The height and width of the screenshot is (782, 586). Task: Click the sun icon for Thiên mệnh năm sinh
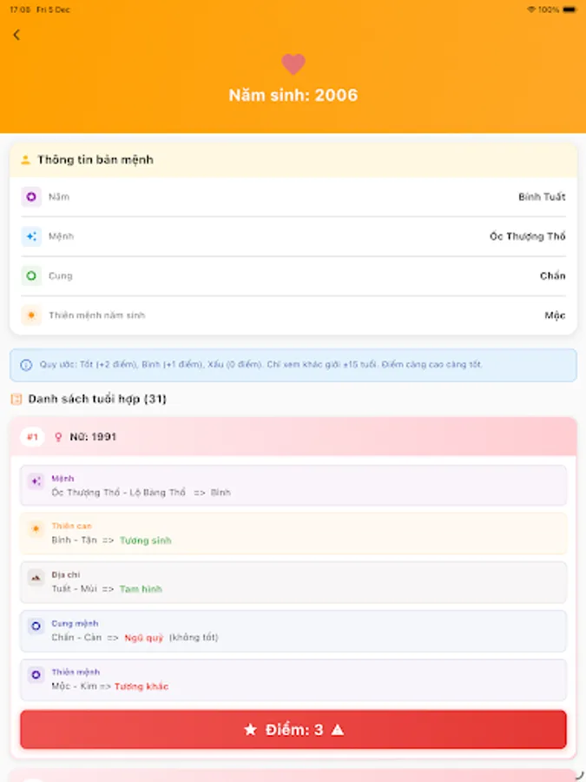pos(30,315)
